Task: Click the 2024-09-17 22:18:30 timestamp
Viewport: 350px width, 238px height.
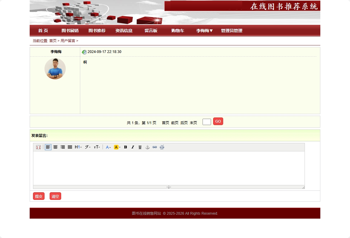Action: pyautogui.click(x=104, y=52)
